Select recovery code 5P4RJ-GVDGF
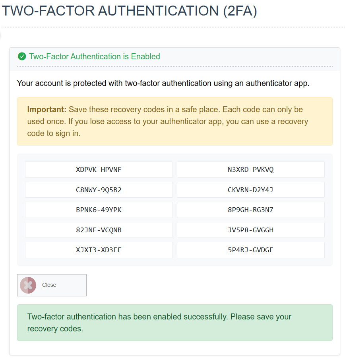Viewport: 345px width, 364px height. pyautogui.click(x=250, y=250)
